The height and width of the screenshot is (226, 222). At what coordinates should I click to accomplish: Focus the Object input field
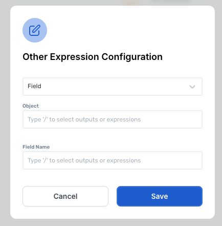[x=113, y=119]
